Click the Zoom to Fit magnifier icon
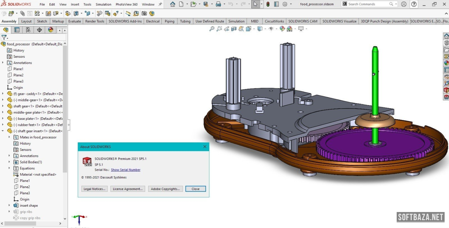The width and height of the screenshot is (449, 228). (212, 29)
